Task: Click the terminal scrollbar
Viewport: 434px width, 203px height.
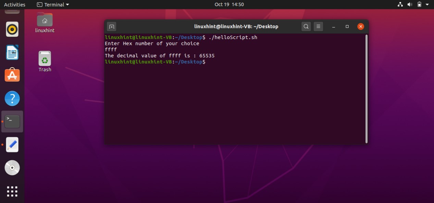Action: [x=367, y=88]
